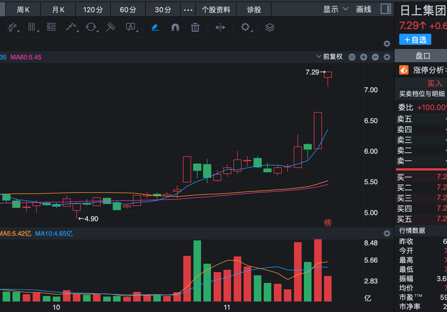Open the 显示 display dropdown
The image size is (447, 312).
coord(335,9)
